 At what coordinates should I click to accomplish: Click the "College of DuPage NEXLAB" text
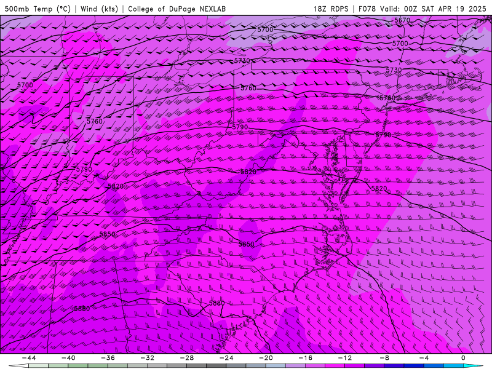click(x=177, y=9)
